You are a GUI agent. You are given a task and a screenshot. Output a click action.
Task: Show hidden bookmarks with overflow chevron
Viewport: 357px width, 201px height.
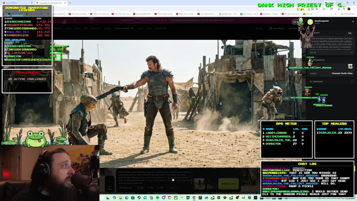pos(336,14)
